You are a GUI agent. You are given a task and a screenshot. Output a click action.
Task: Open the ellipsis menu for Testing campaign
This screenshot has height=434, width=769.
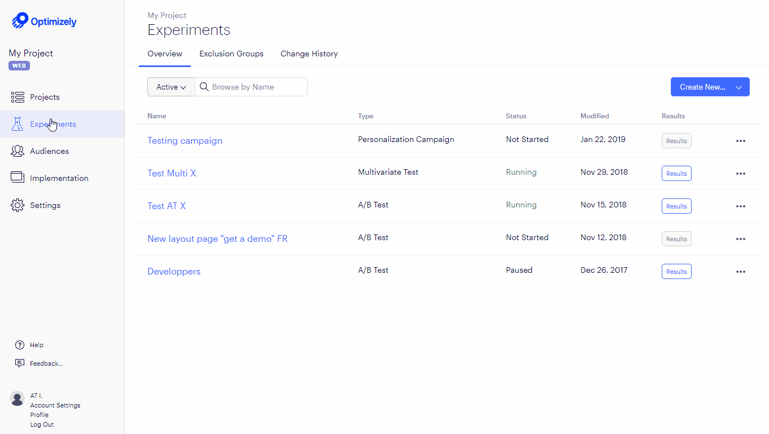point(741,140)
